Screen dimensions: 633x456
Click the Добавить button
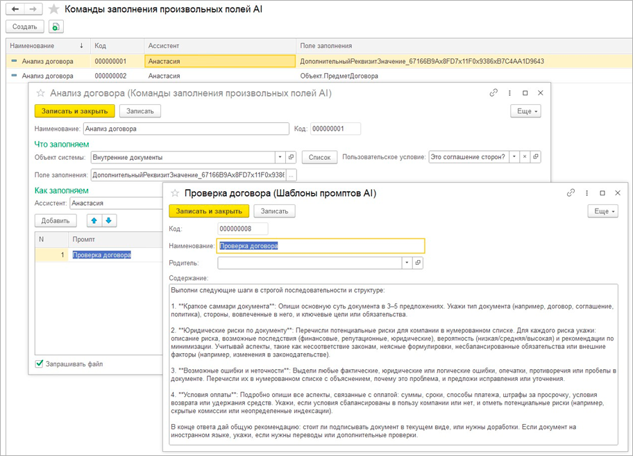click(56, 221)
